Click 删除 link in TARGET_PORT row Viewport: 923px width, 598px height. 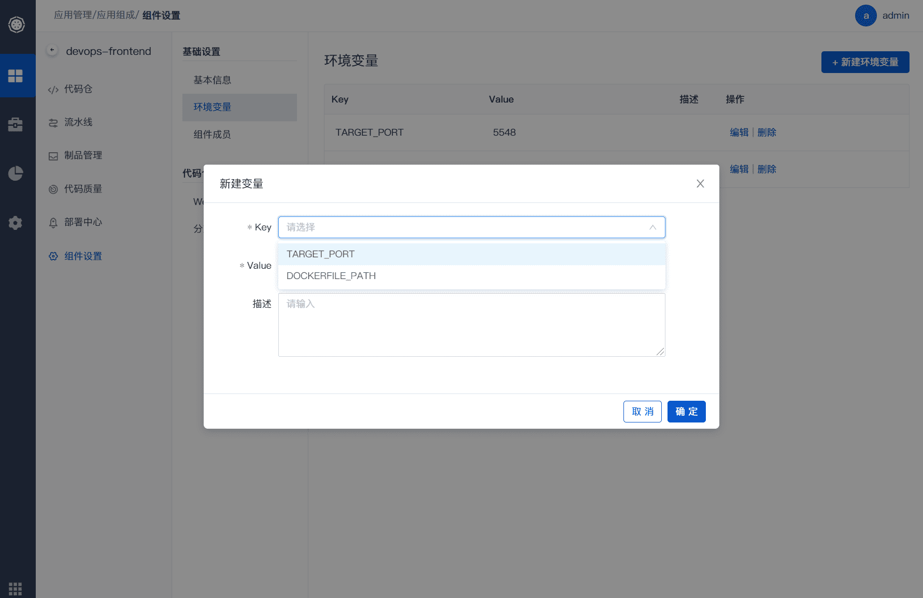[x=766, y=133]
